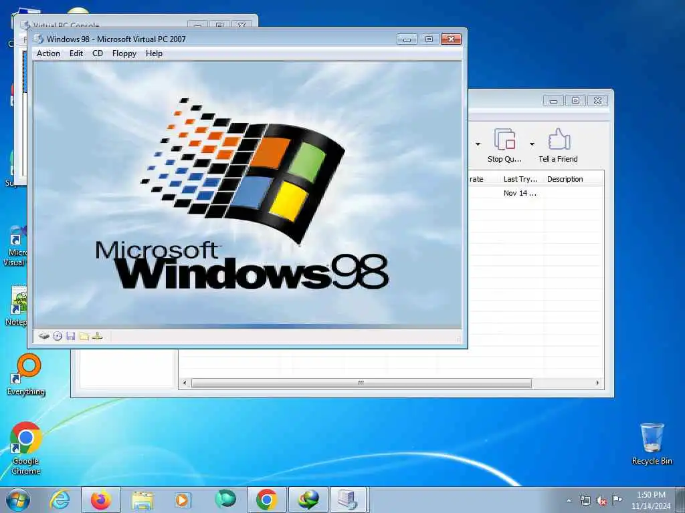Click the shared folders icon in status bar

tap(84, 336)
